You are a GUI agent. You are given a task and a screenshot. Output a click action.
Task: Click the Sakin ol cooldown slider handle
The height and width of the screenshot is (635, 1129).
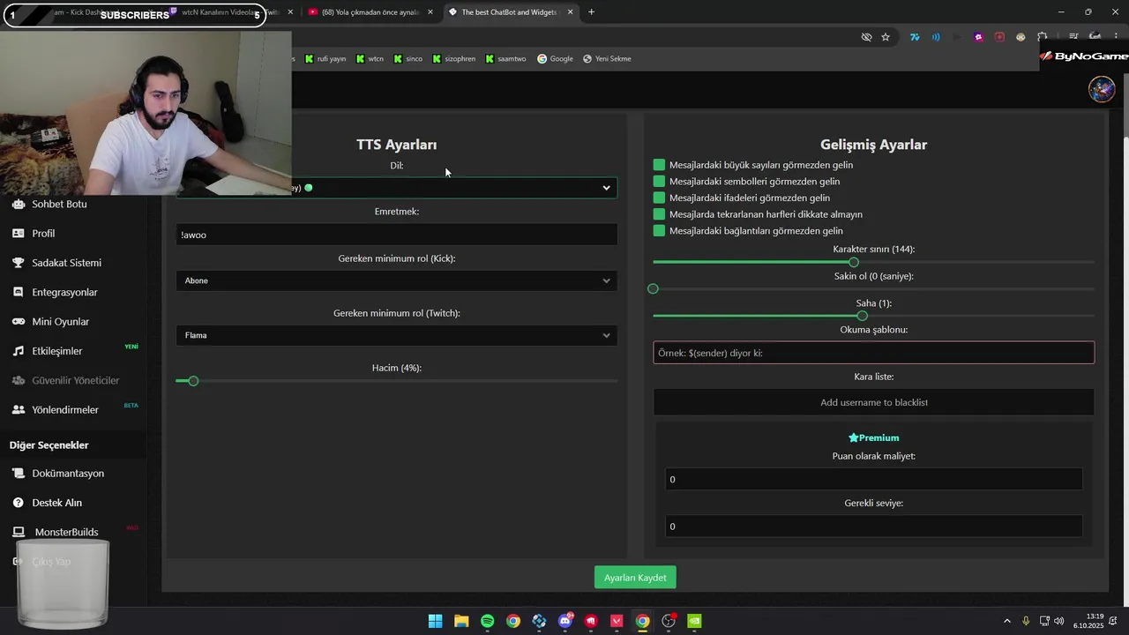(x=653, y=289)
